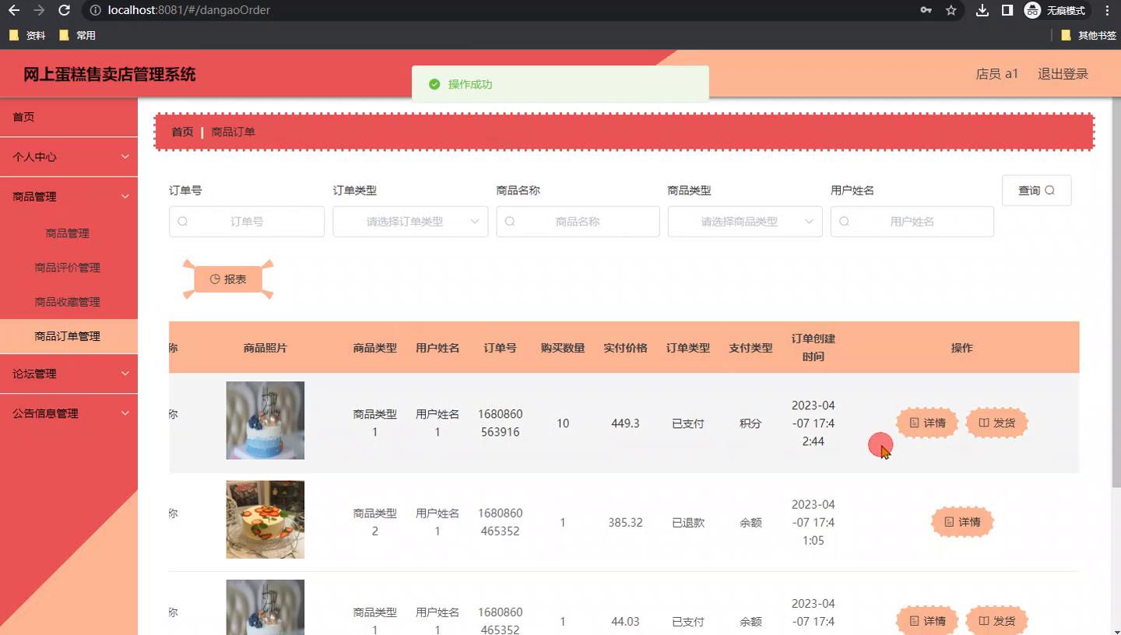The width and height of the screenshot is (1121, 635).
Task: Select the 商品管理 submenu item
Action: click(69, 233)
